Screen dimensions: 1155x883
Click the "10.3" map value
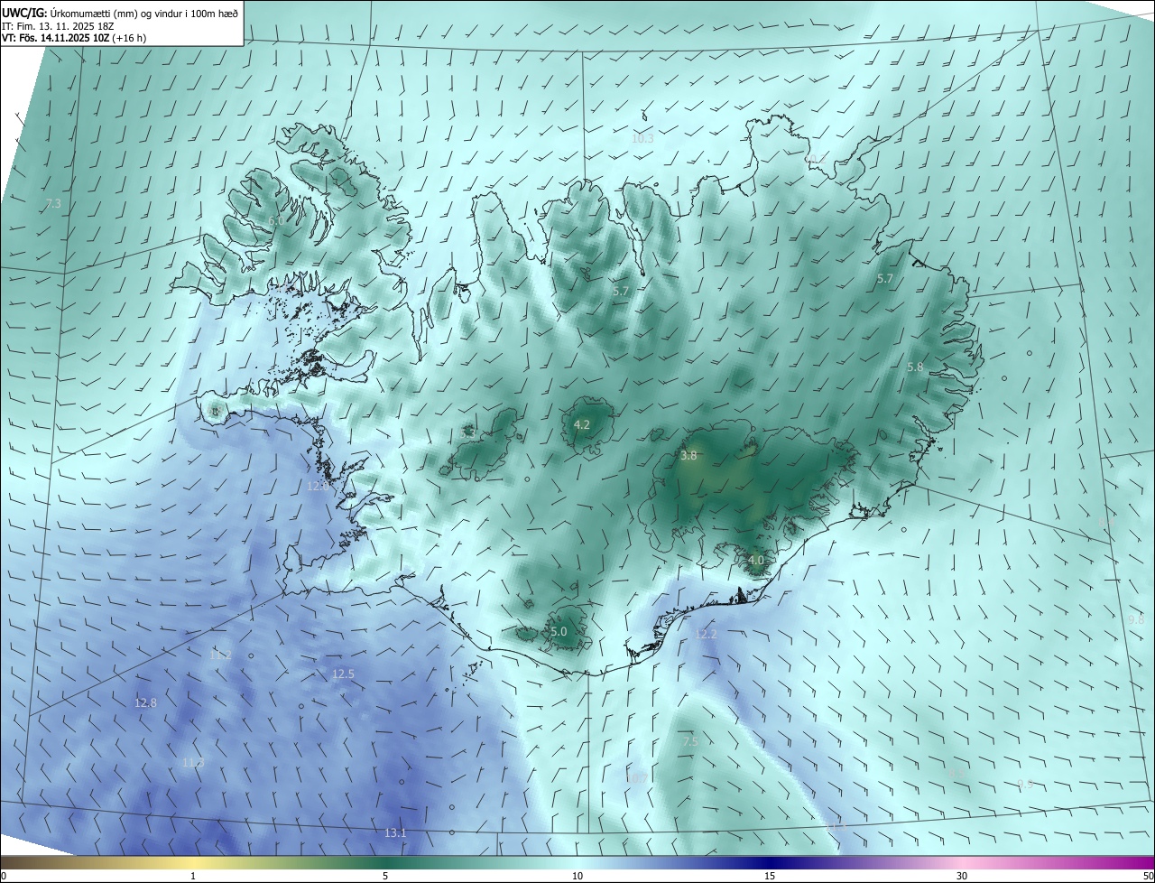(642, 138)
